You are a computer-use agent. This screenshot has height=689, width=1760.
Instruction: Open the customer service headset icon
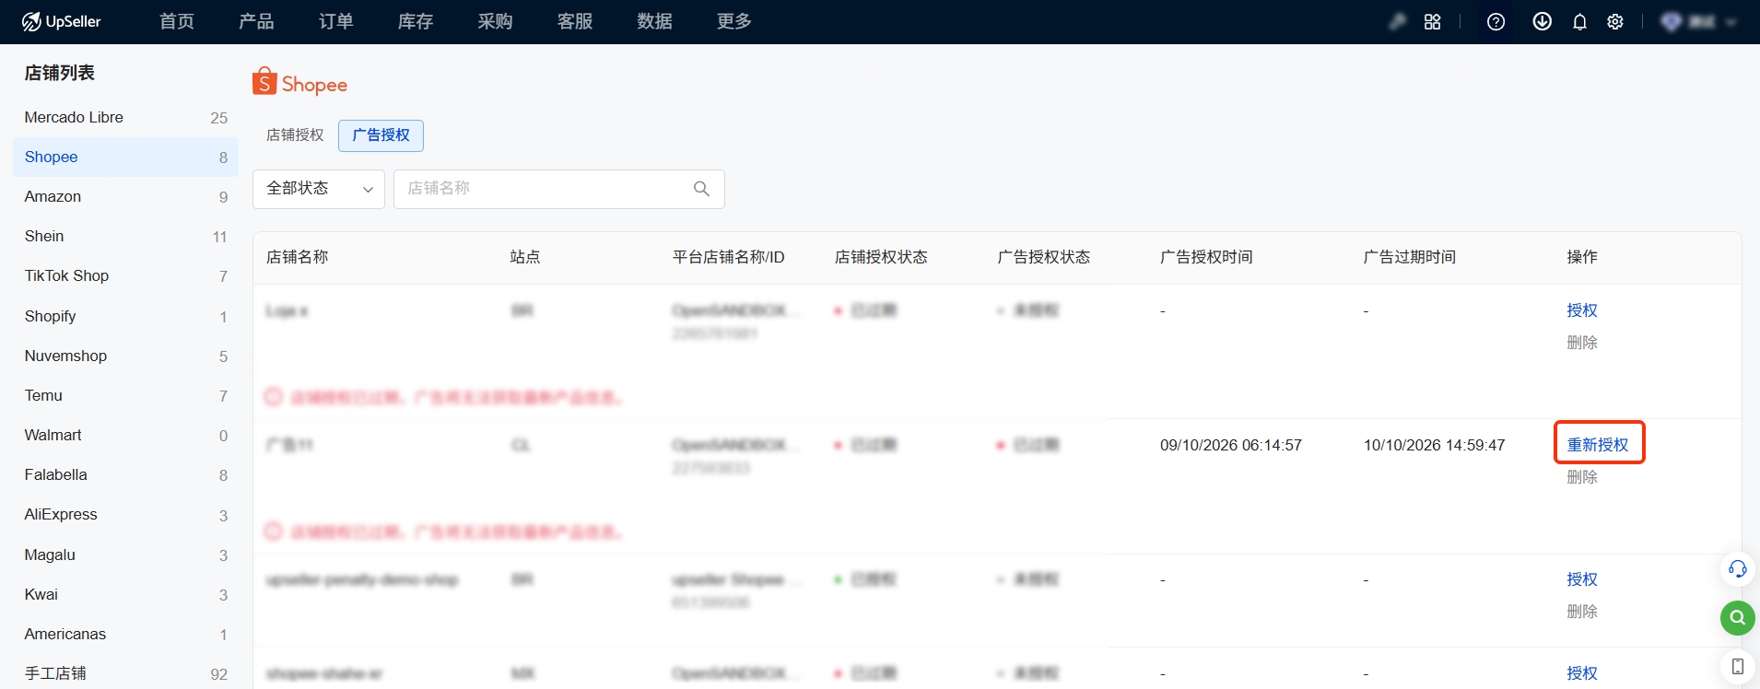[1737, 569]
